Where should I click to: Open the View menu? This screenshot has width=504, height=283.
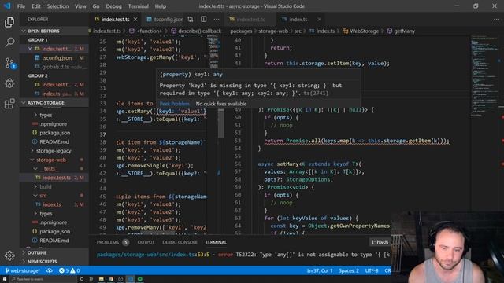[x=80, y=6]
